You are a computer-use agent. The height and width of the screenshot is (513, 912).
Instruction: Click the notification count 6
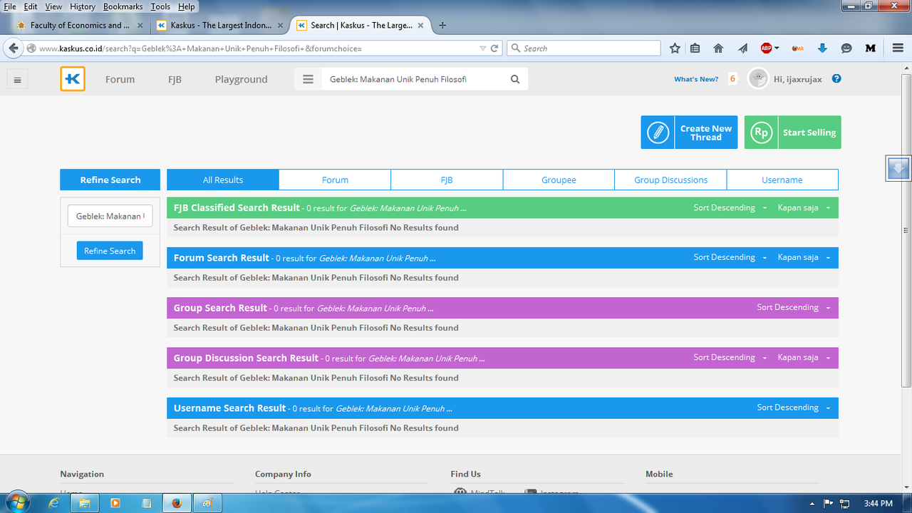click(732, 79)
